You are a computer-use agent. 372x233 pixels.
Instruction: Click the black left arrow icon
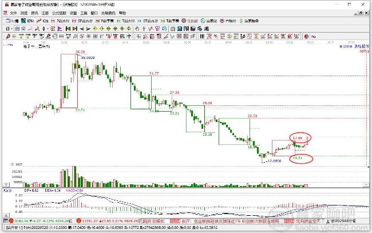pyautogui.click(x=82, y=29)
